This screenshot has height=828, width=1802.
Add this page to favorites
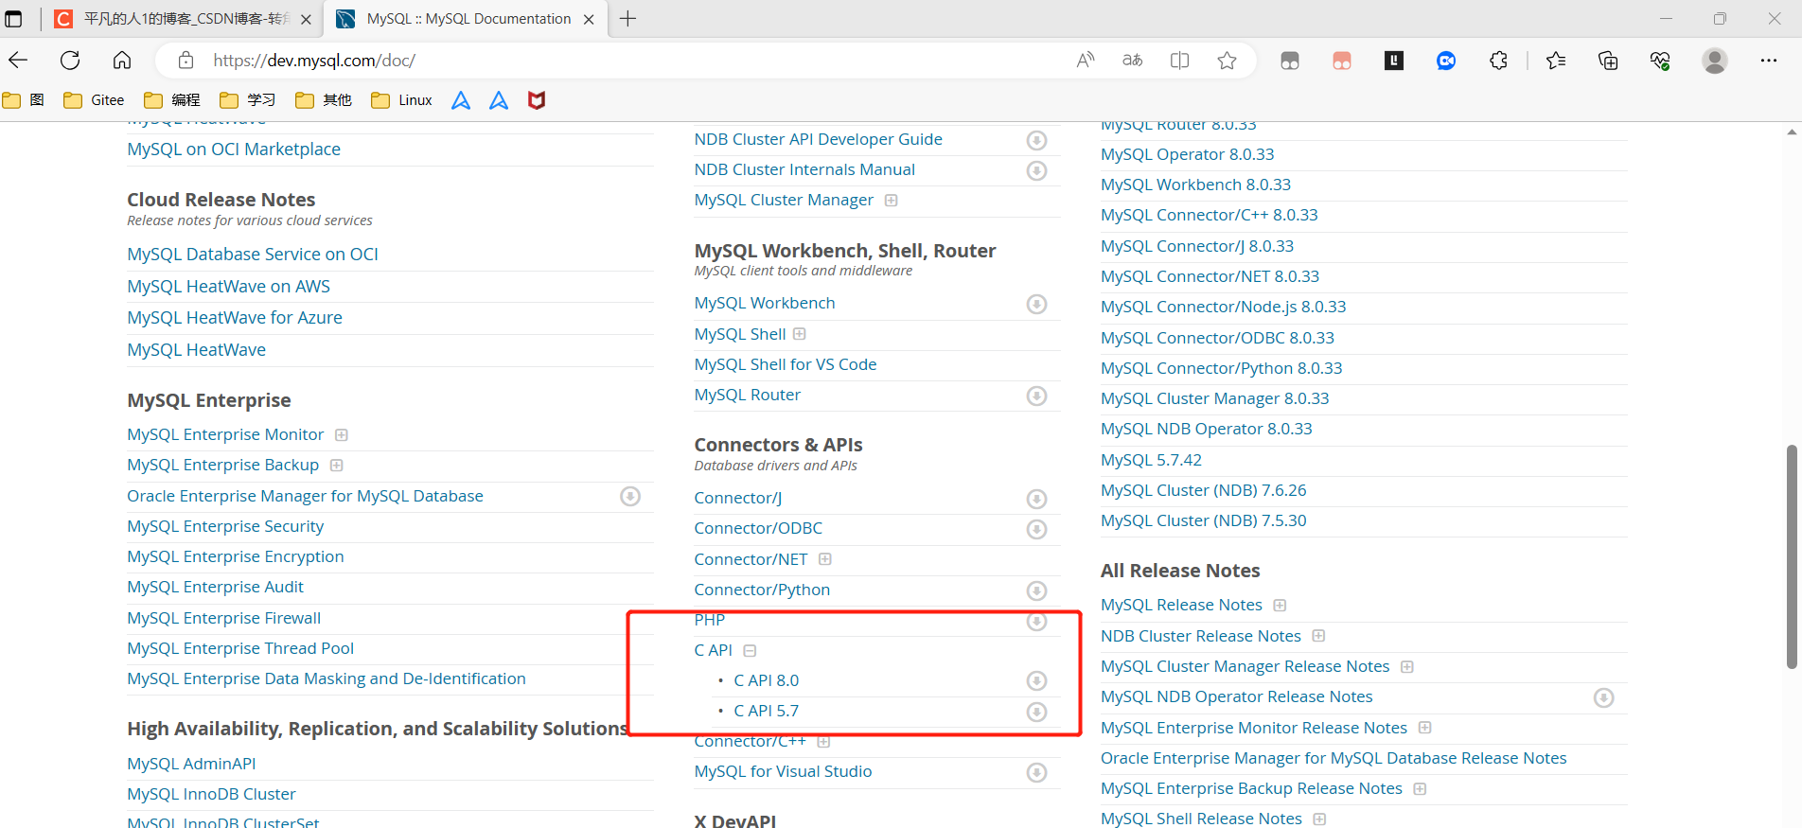tap(1227, 61)
